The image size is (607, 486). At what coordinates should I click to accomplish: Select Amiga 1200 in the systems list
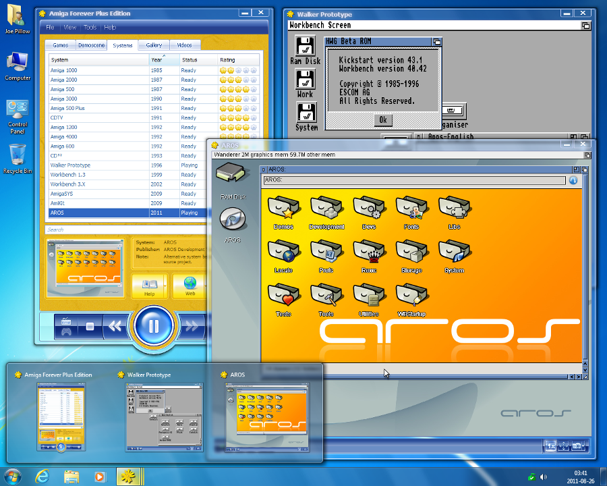pyautogui.click(x=64, y=127)
